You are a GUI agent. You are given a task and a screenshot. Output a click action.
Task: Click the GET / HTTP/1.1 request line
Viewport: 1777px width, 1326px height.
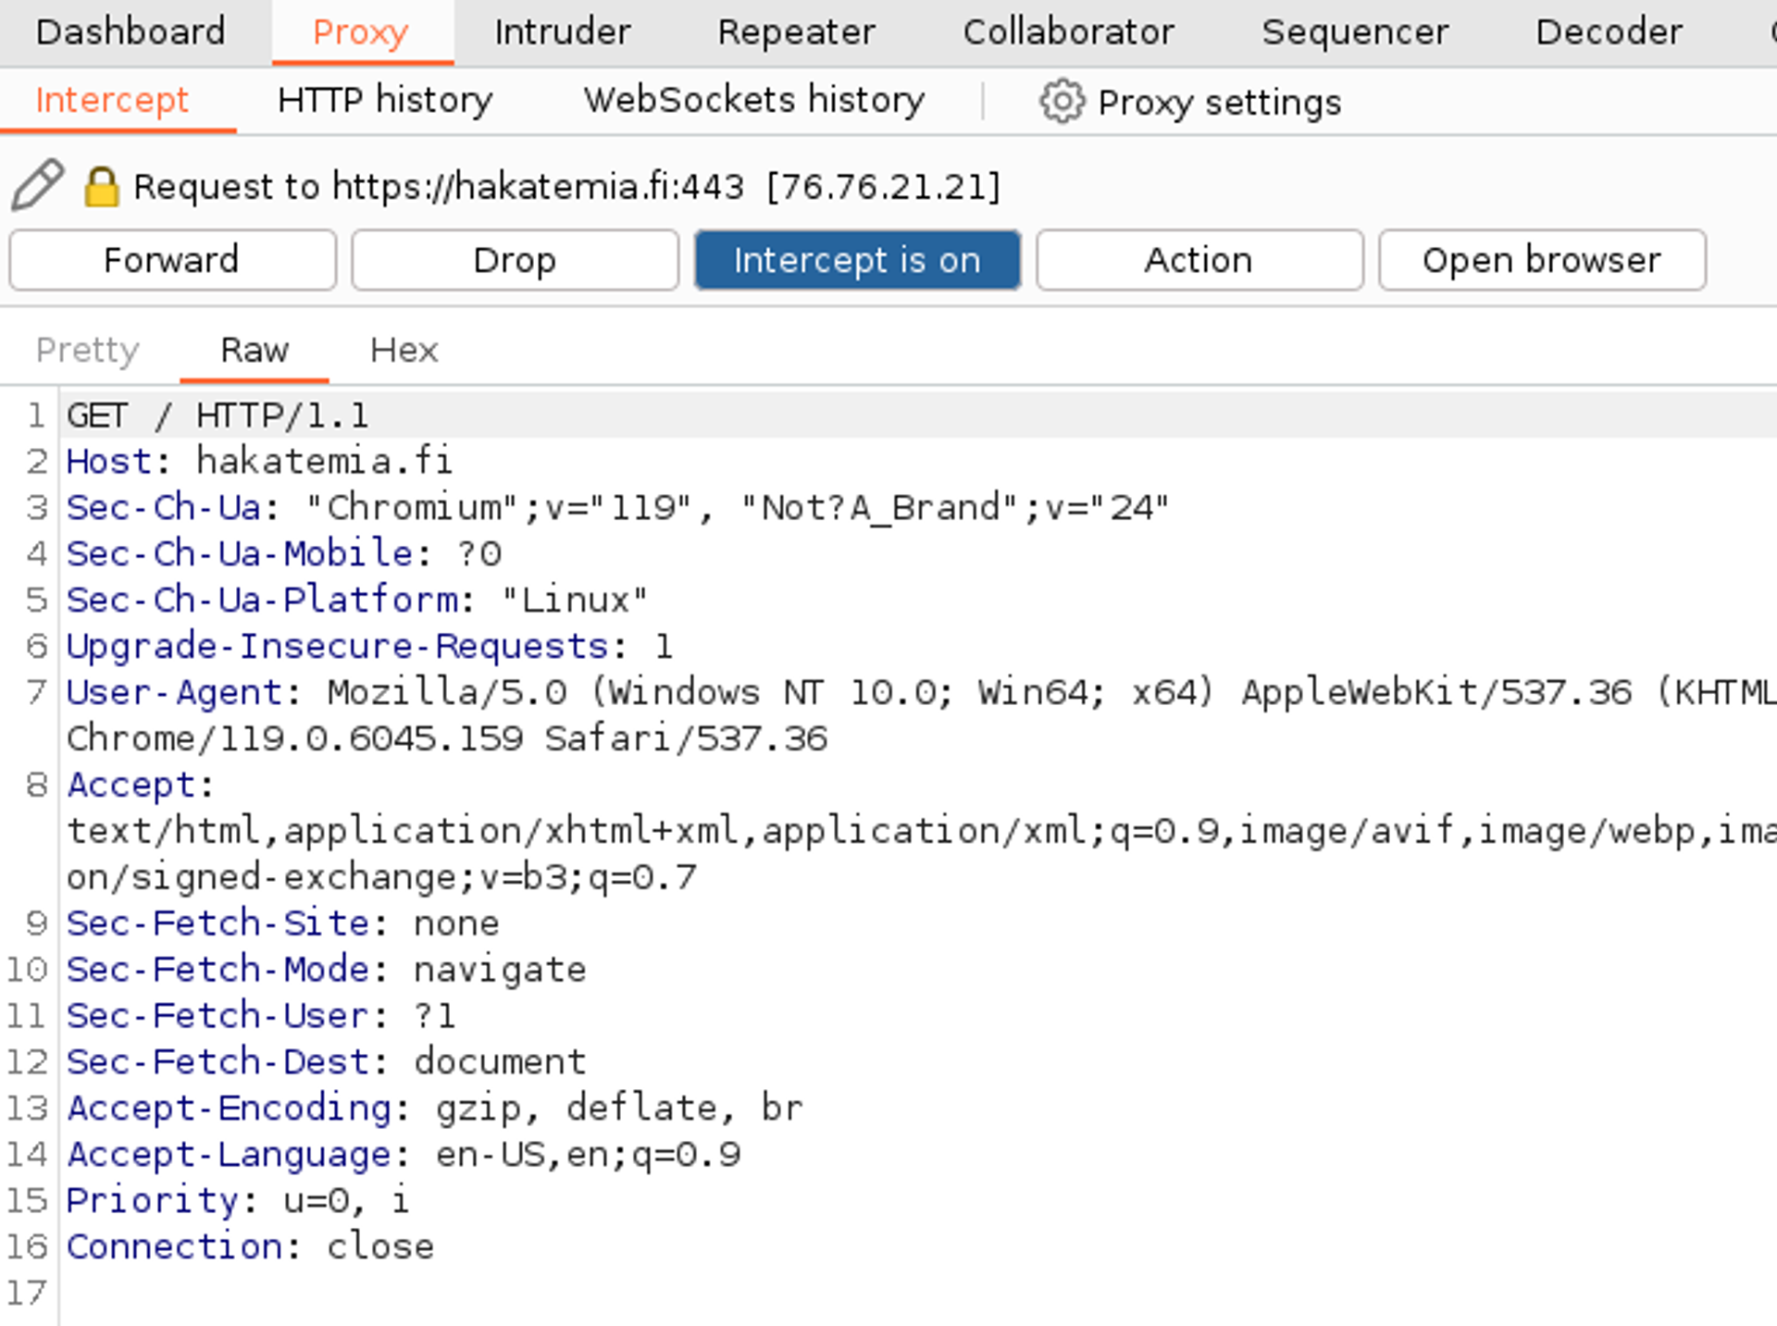217,415
